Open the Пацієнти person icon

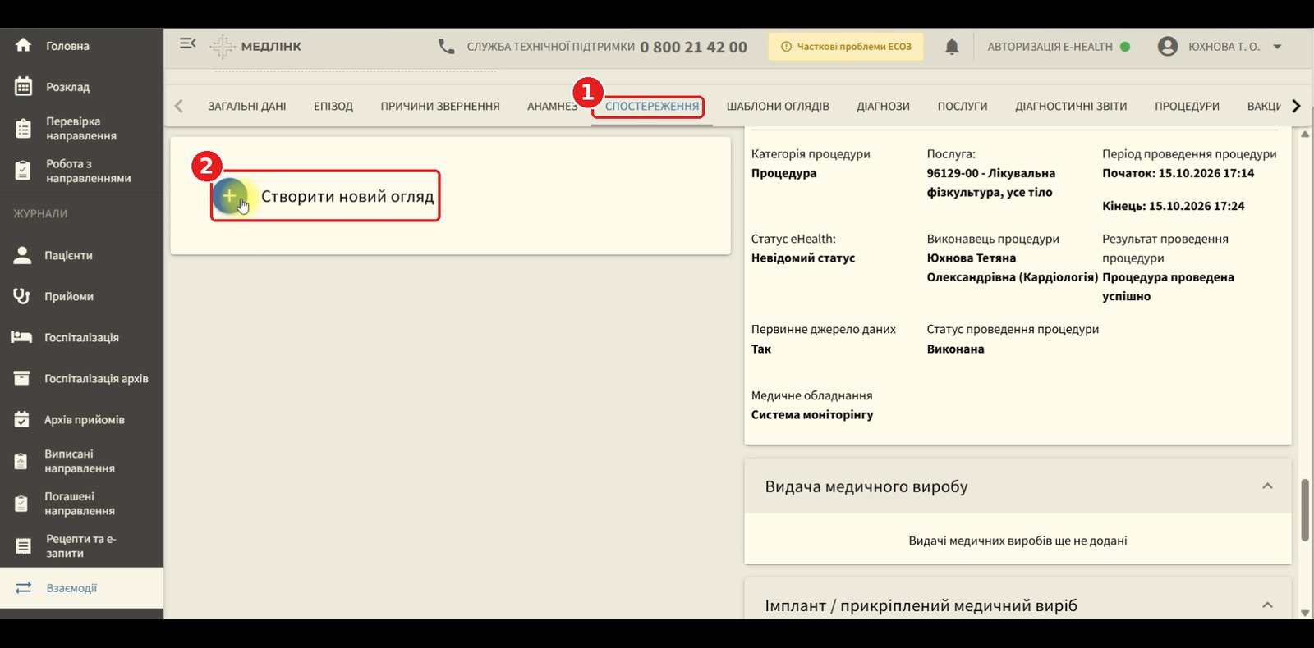tap(22, 255)
